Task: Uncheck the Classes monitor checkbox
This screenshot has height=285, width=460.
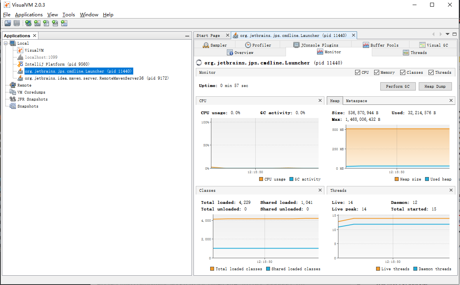Action: pos(402,73)
